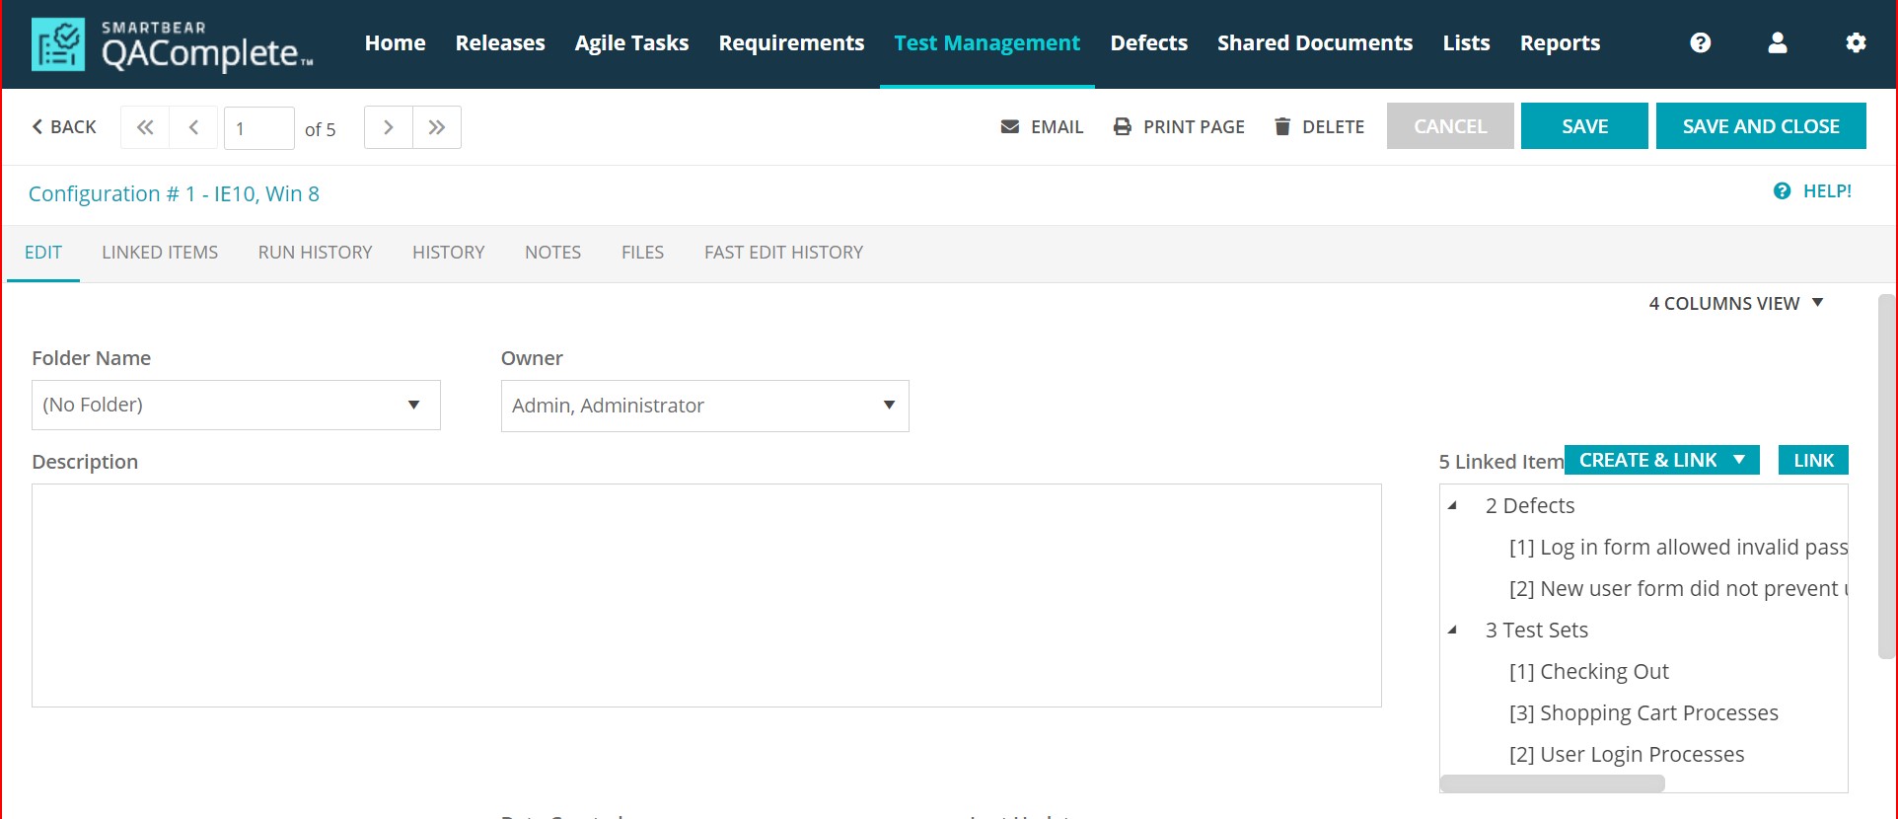Delete this configuration
The width and height of the screenshot is (1898, 819).
coord(1319,127)
